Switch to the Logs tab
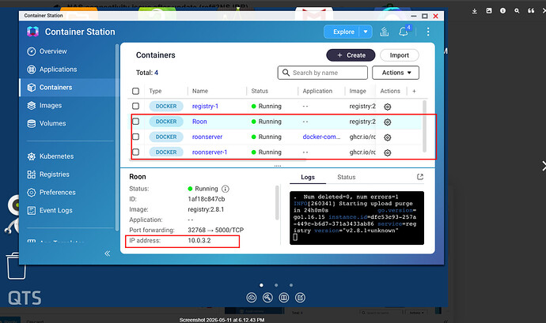 click(x=308, y=177)
